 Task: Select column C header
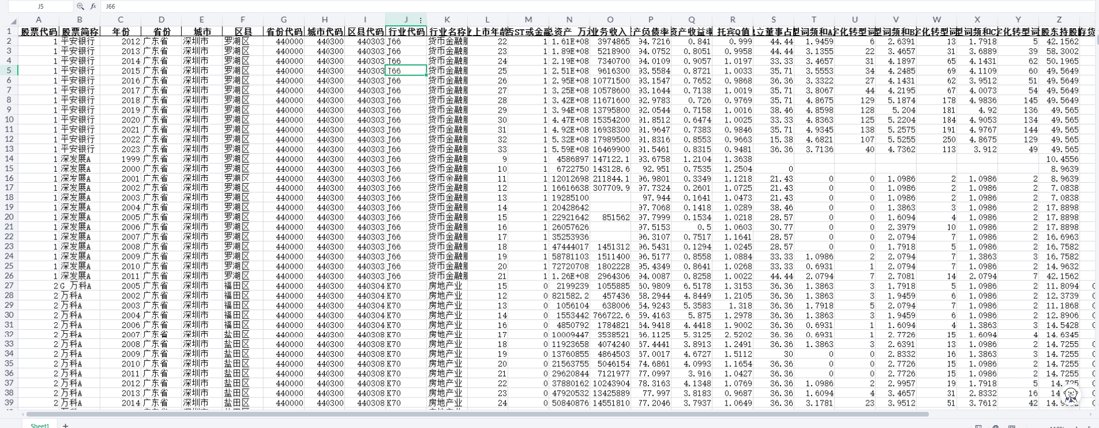pyautogui.click(x=120, y=20)
